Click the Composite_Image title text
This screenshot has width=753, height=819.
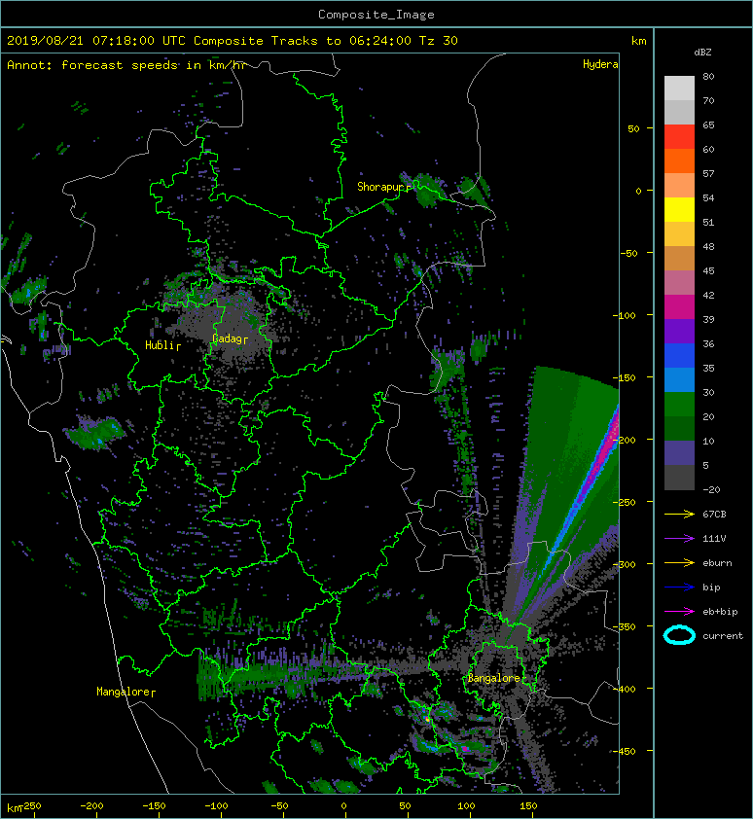tap(376, 15)
